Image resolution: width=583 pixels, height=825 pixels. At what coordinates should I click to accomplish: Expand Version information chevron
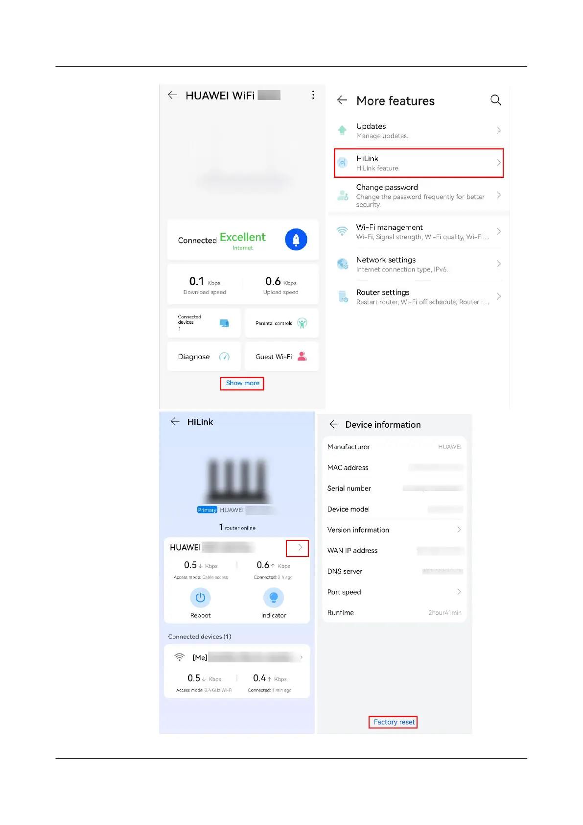(459, 530)
